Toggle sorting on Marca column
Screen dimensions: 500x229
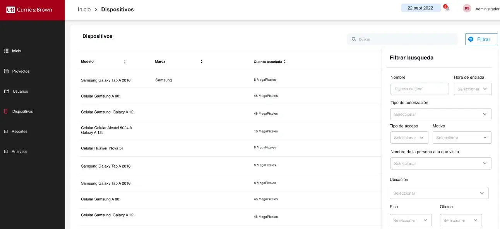coord(202,62)
